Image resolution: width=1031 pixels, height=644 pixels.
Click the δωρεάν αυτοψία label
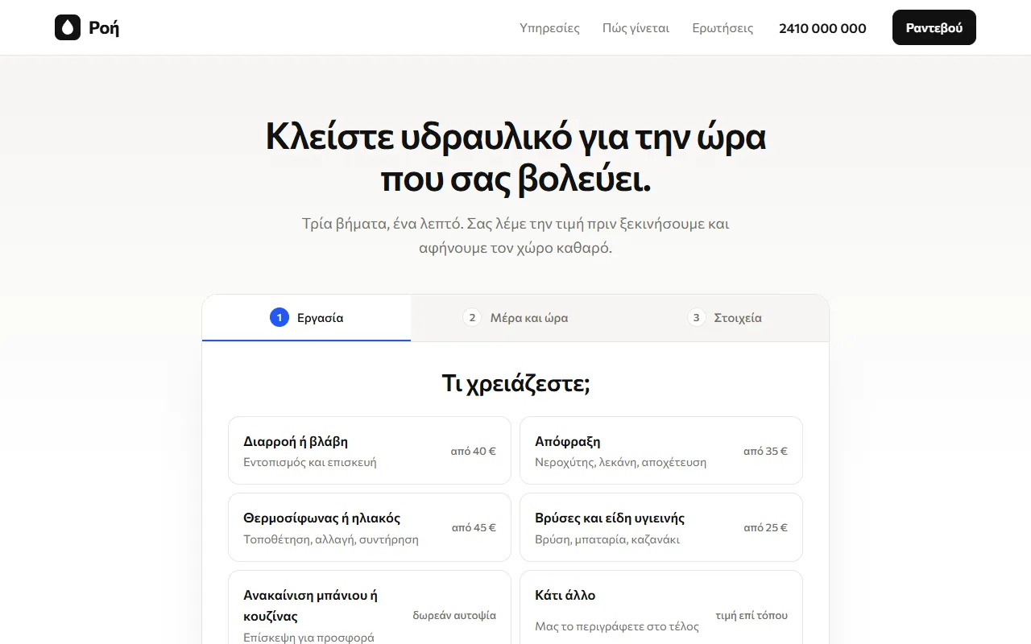[454, 615]
